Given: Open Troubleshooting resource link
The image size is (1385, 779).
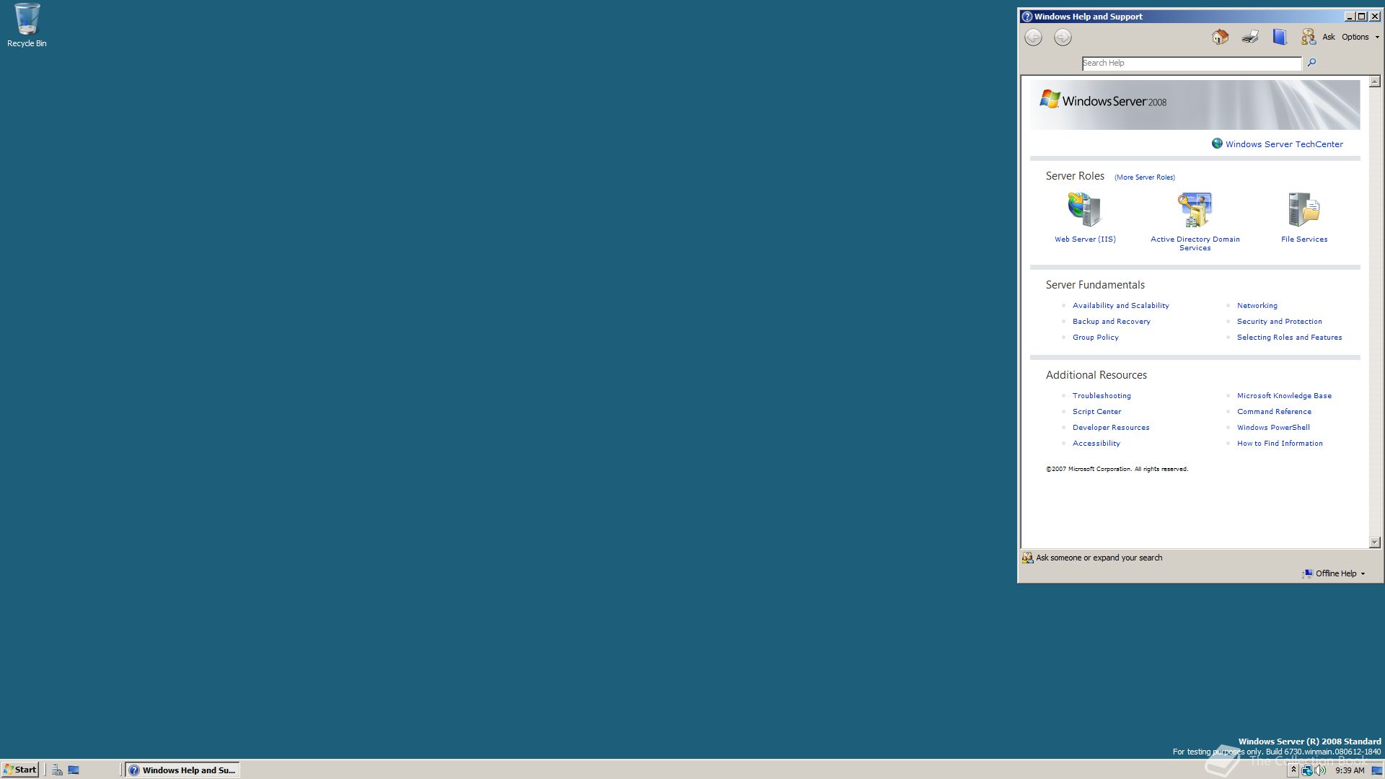Looking at the screenshot, I should pyautogui.click(x=1102, y=396).
